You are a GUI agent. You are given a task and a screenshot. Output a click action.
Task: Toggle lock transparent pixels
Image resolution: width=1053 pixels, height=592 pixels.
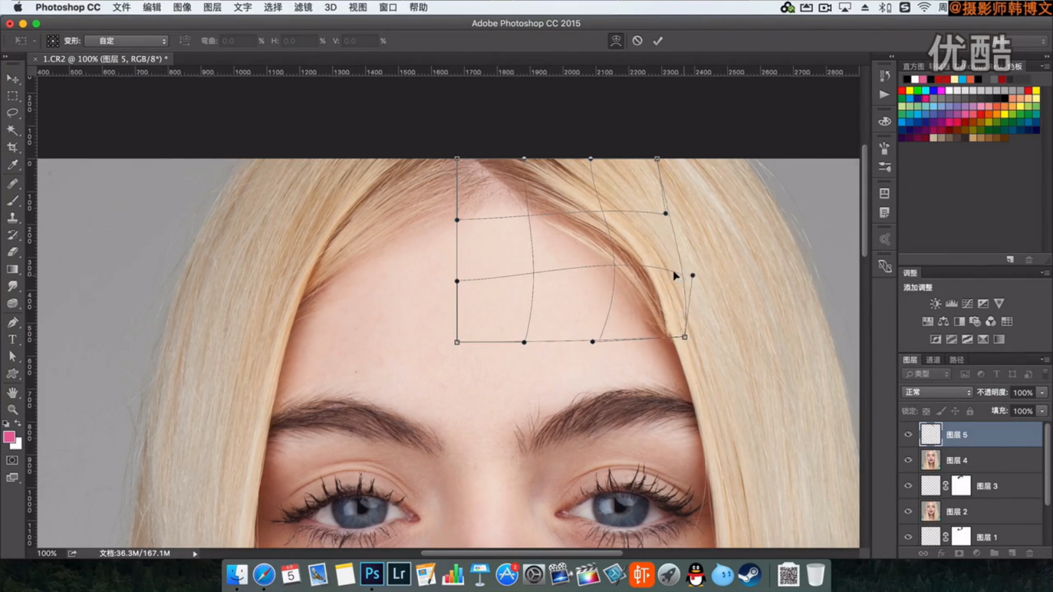click(x=926, y=411)
